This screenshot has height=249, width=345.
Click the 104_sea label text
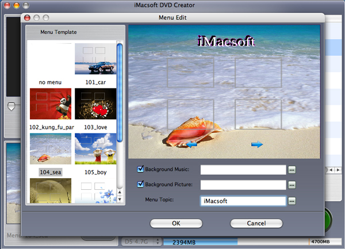pos(51,172)
